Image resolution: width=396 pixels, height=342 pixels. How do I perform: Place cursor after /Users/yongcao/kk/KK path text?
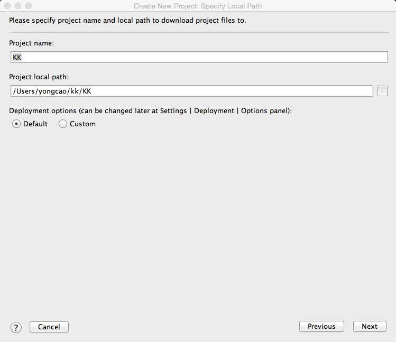(x=92, y=91)
